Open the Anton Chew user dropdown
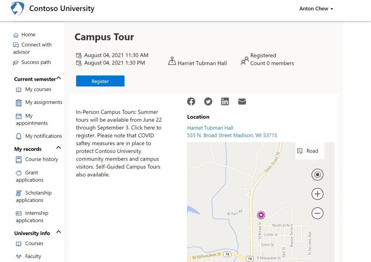Screen dimensions: 371x262 (x=316, y=9)
